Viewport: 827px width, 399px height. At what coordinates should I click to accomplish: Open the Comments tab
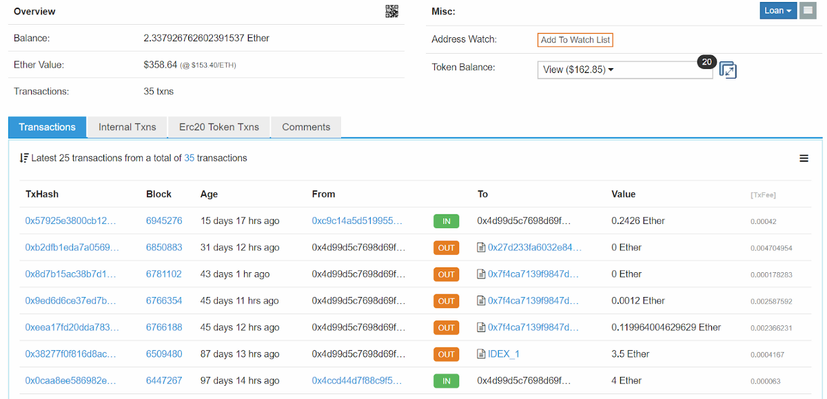[x=306, y=127]
